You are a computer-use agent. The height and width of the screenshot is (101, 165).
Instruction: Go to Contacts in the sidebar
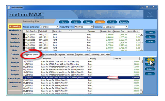15,54
